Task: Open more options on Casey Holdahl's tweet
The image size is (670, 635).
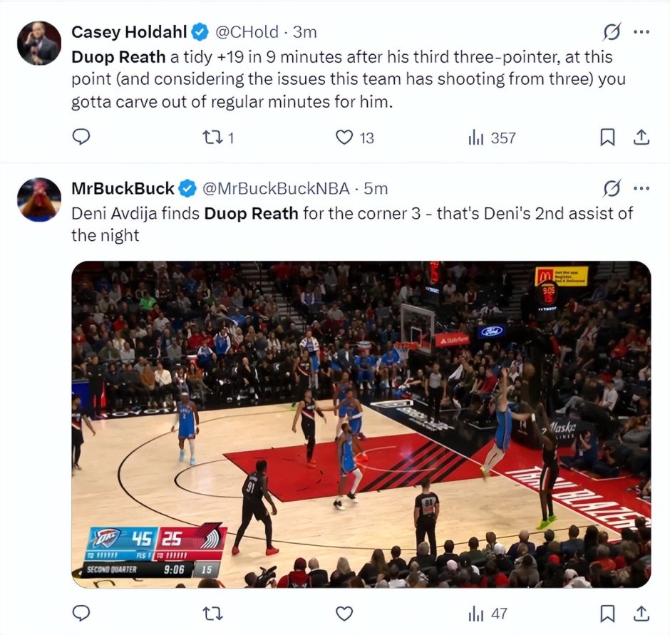Action: tap(641, 31)
